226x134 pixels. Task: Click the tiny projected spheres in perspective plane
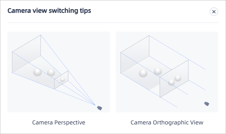[x=62, y=80]
